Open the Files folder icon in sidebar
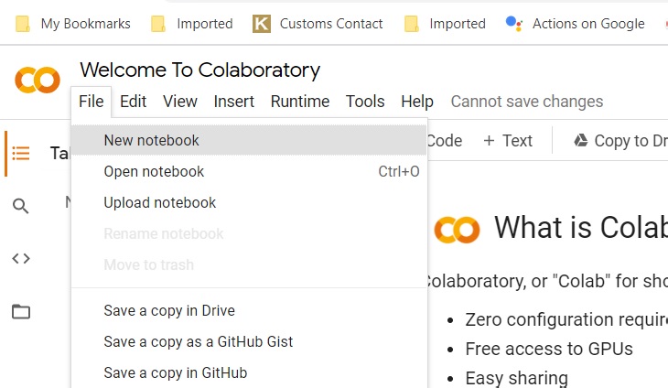 coord(20,311)
